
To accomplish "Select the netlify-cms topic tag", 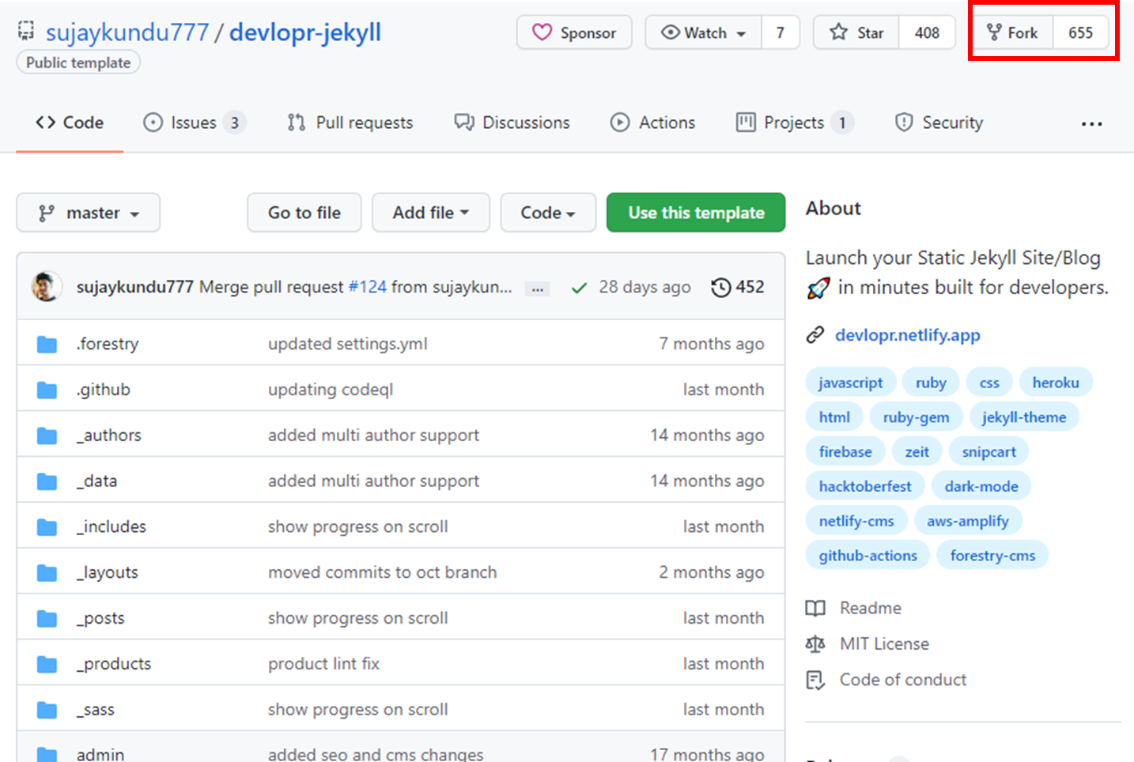I will tap(856, 522).
